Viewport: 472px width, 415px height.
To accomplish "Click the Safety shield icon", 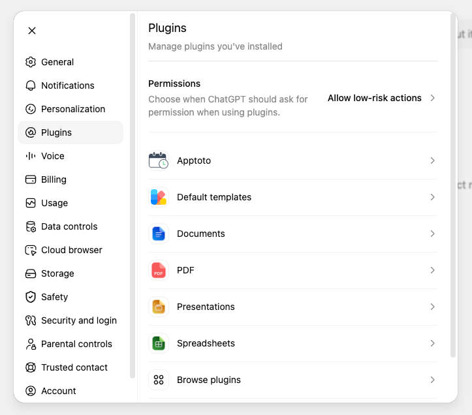I will [x=31, y=297].
